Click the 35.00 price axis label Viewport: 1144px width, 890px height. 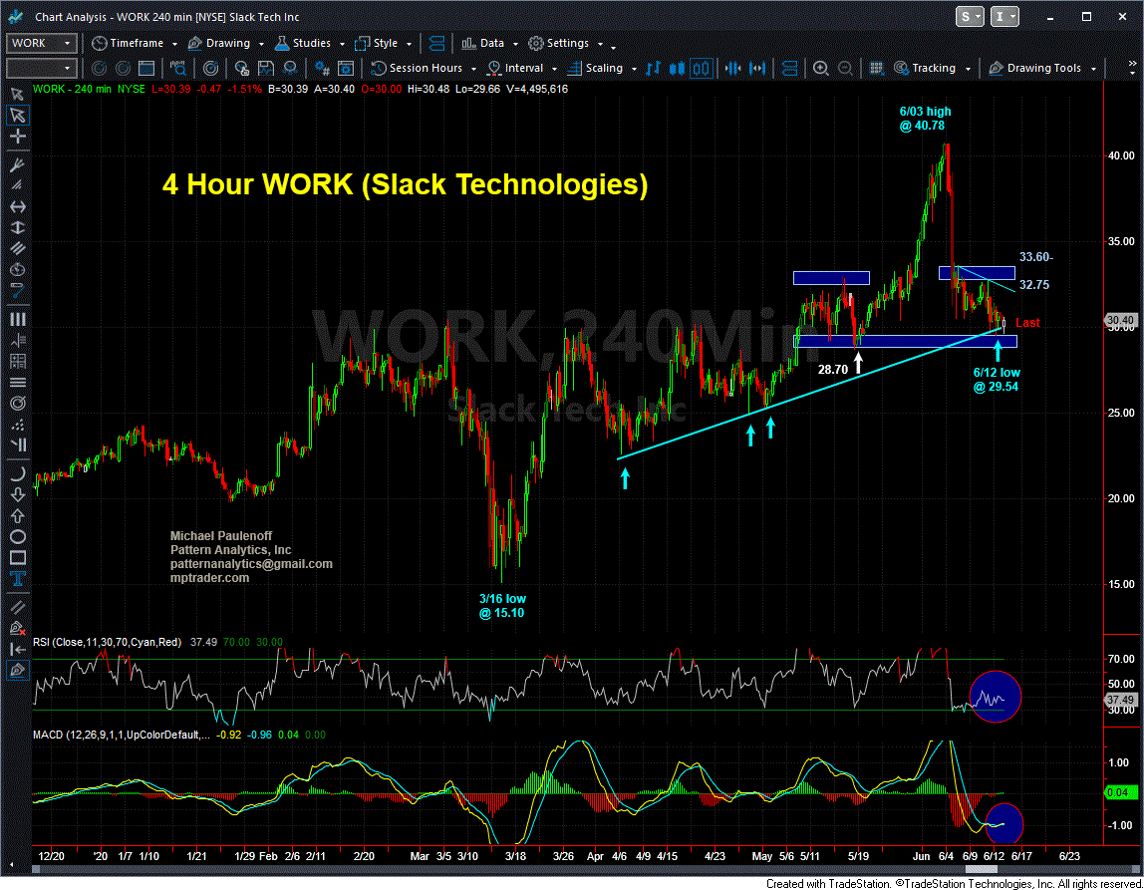pos(1121,241)
